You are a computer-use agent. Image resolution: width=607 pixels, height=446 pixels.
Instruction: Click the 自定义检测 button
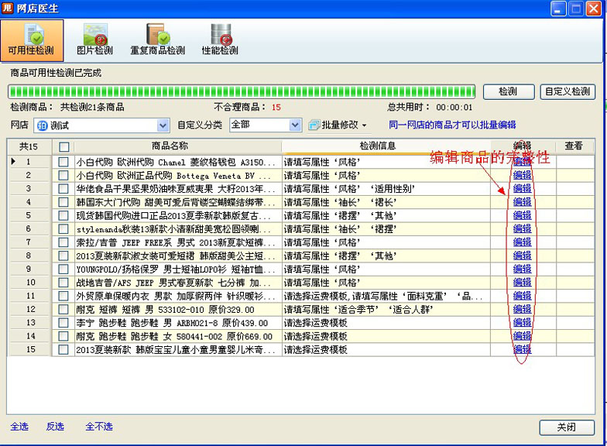click(x=567, y=91)
